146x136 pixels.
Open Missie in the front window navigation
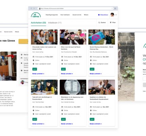tap(86, 15)
